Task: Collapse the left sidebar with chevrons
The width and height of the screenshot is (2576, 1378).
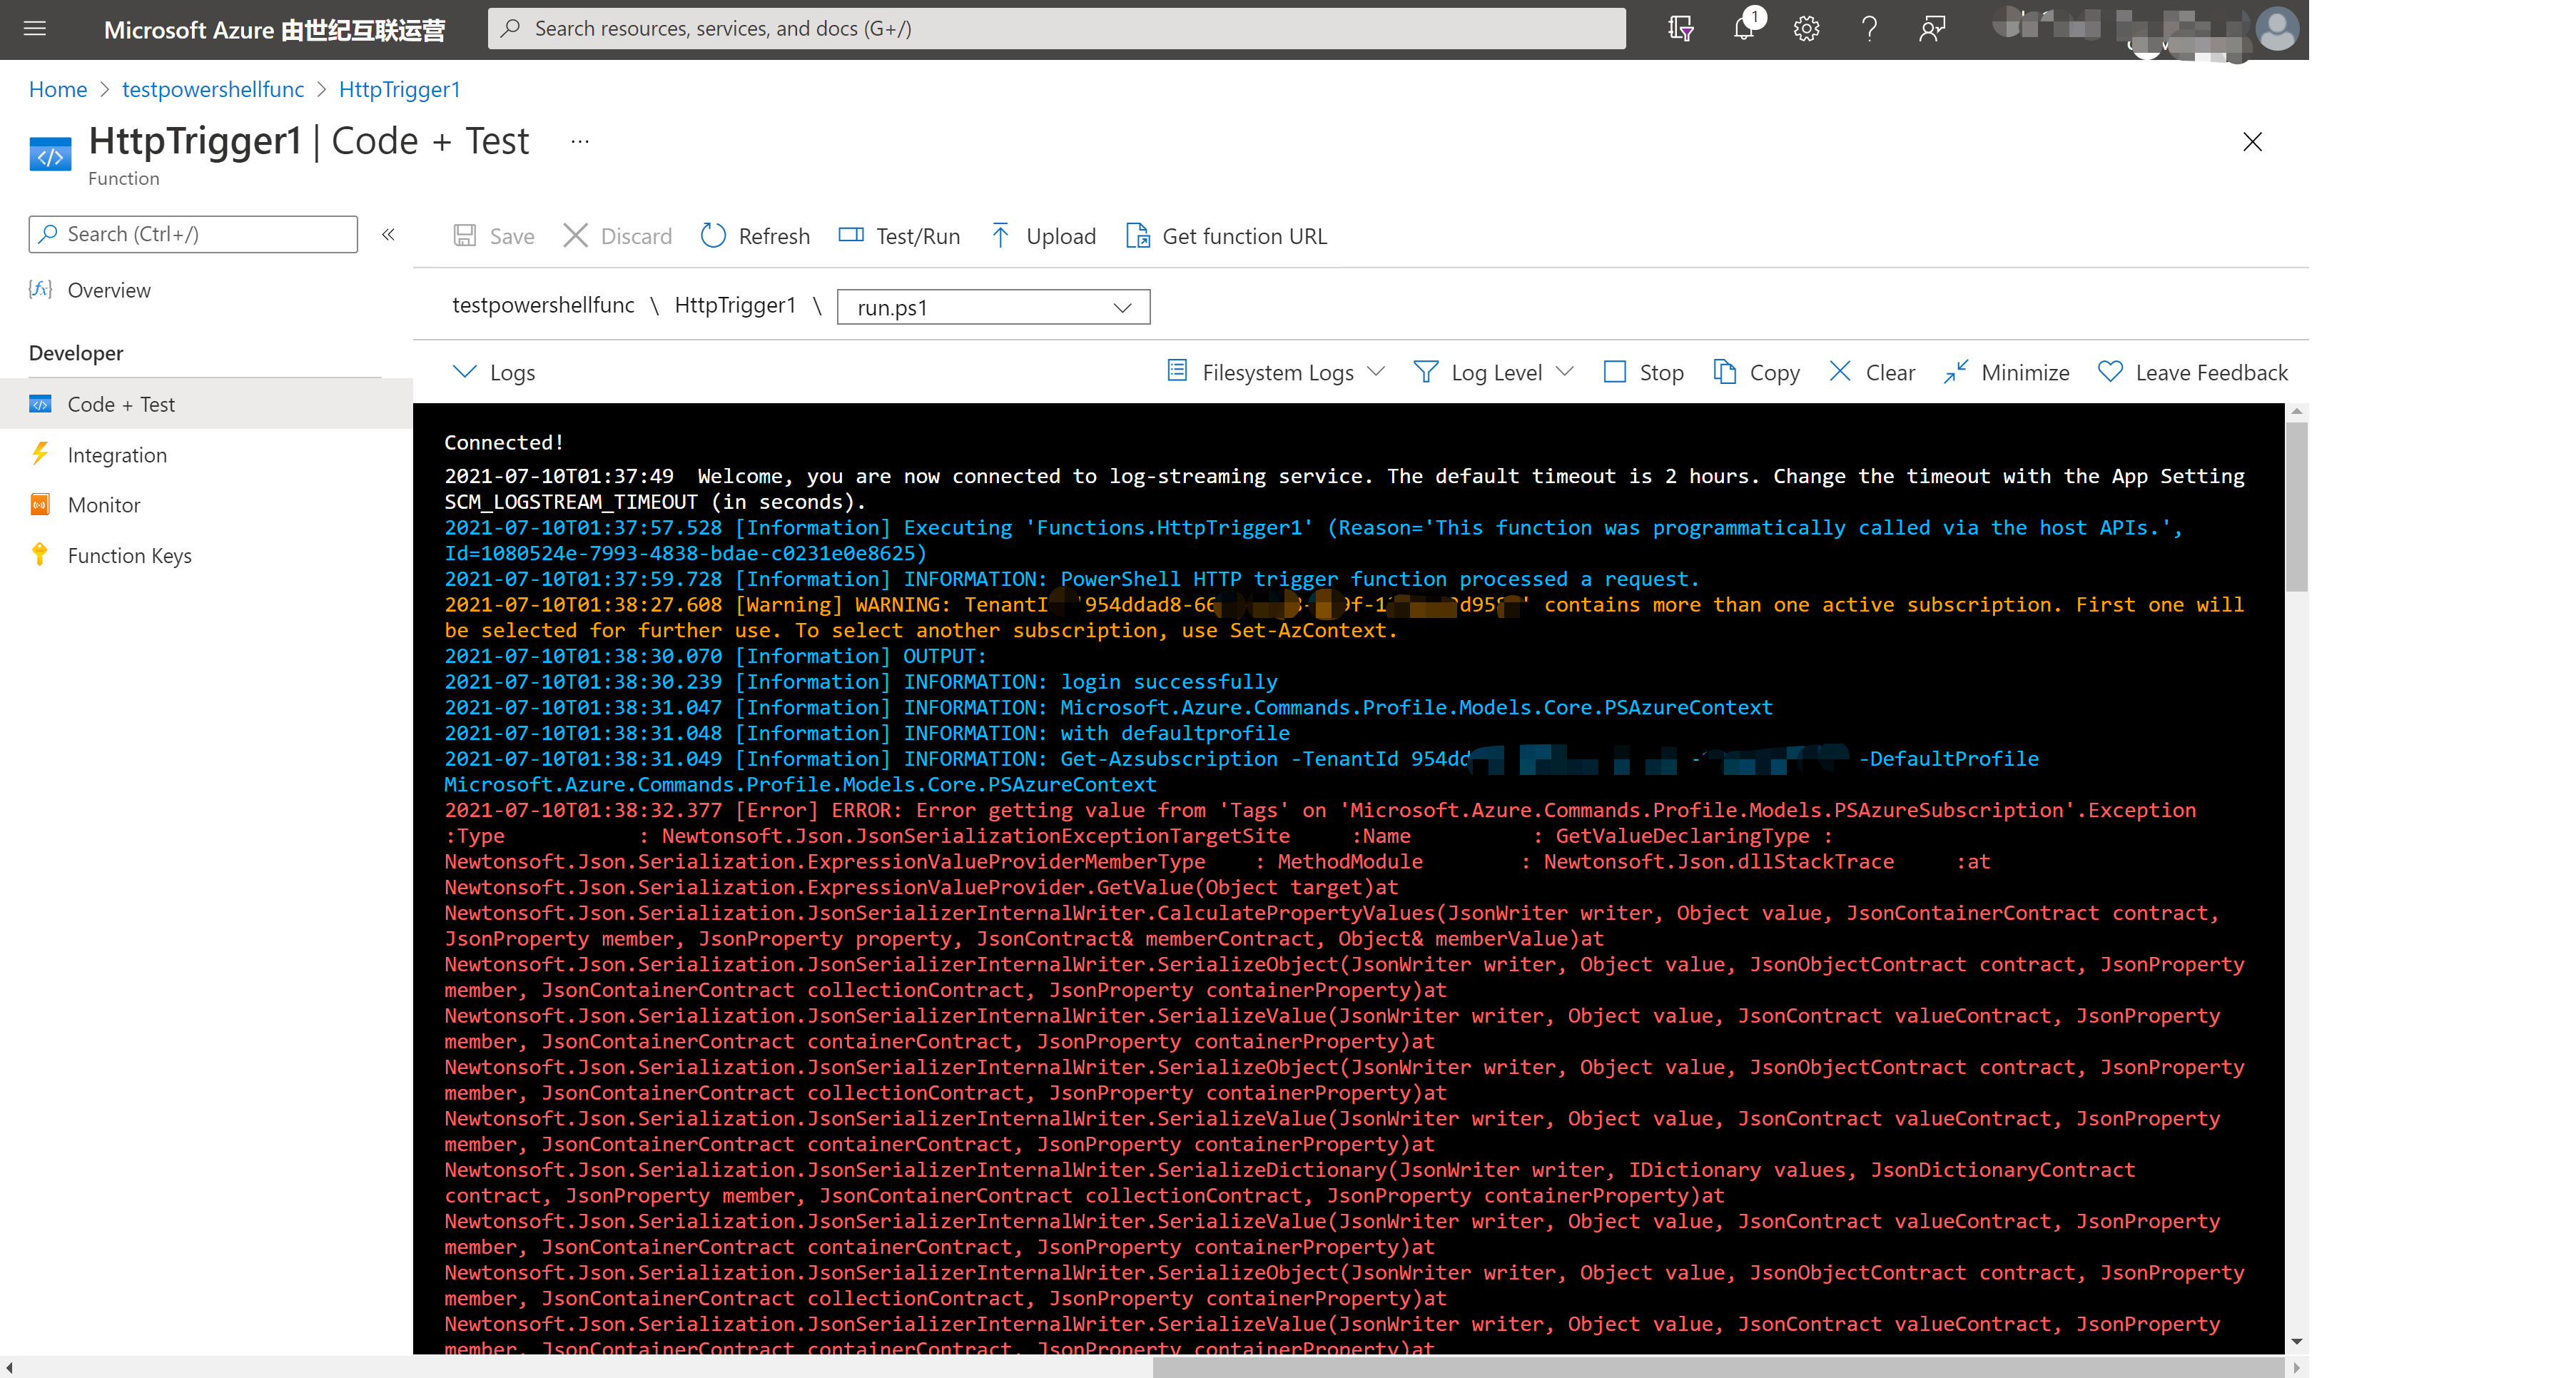Action: (388, 234)
